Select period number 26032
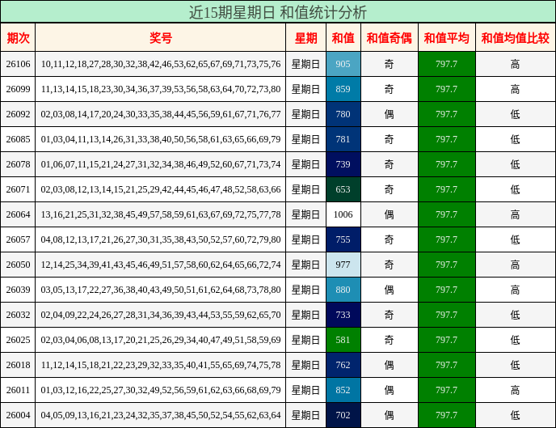This screenshot has height=428, width=556. [18, 315]
